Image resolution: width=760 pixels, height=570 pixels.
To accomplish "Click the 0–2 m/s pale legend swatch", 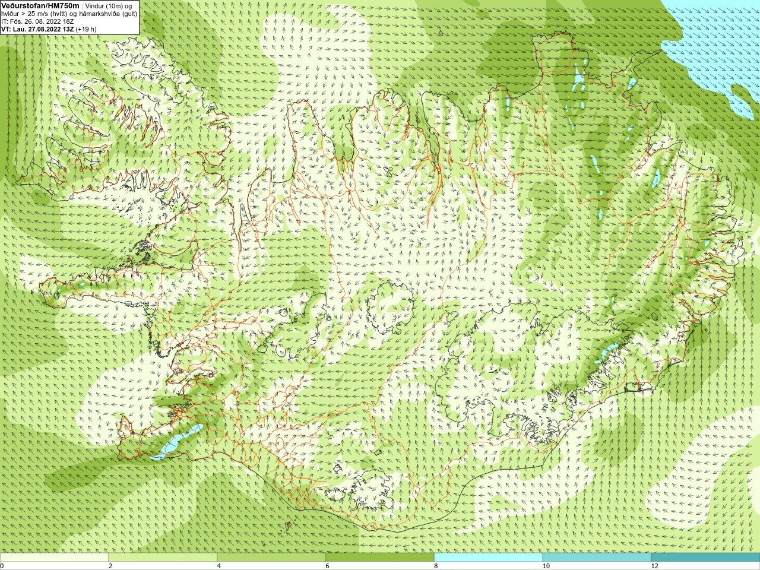I will (54, 558).
